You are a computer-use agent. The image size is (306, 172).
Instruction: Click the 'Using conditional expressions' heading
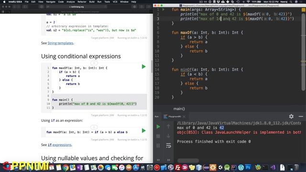coord(81,56)
